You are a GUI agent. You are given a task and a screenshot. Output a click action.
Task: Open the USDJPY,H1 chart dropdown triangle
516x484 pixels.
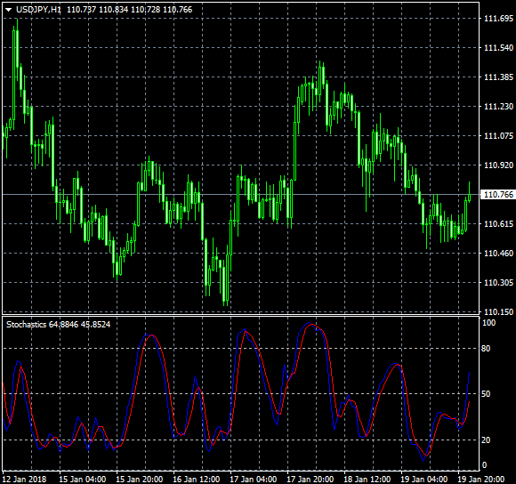point(9,10)
